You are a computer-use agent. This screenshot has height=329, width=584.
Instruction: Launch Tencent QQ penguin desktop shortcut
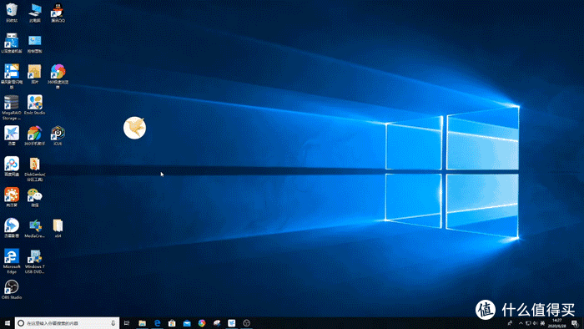[x=58, y=13]
